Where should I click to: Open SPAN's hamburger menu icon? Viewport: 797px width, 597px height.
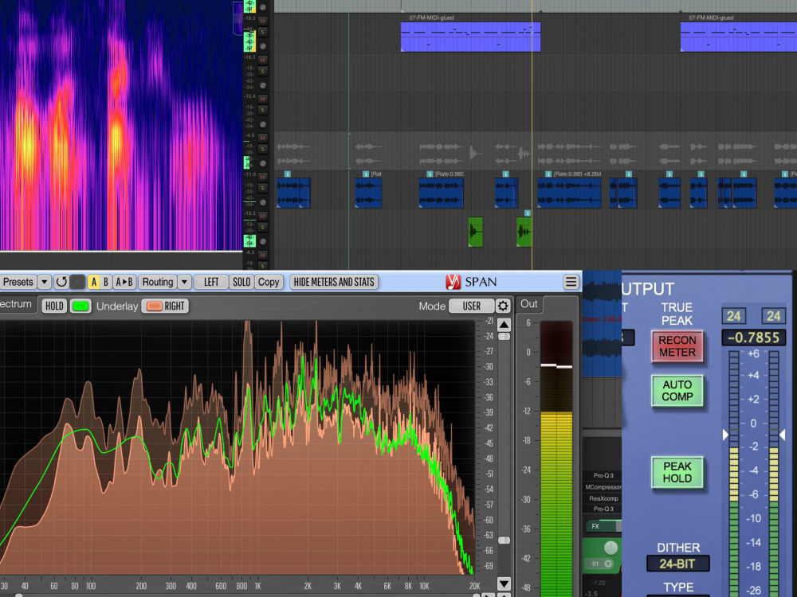[x=571, y=282]
